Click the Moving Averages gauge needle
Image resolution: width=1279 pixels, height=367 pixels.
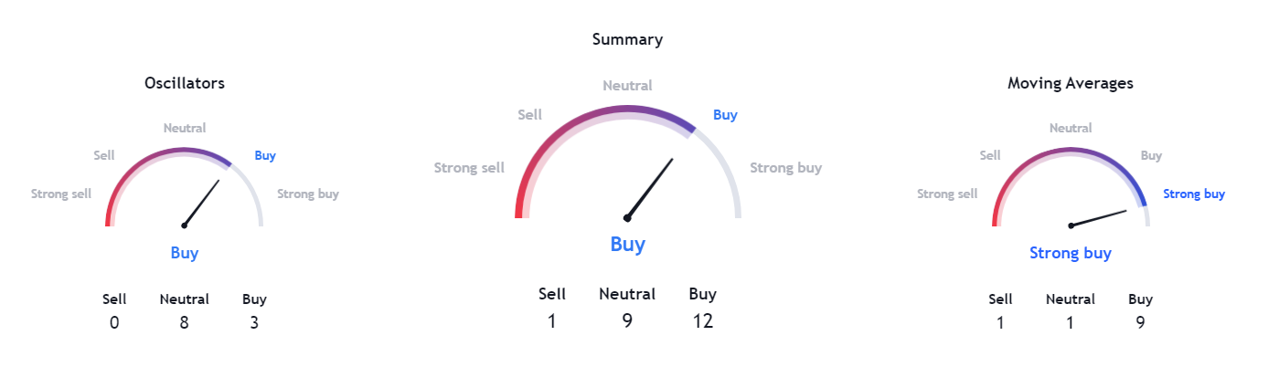point(1098,218)
